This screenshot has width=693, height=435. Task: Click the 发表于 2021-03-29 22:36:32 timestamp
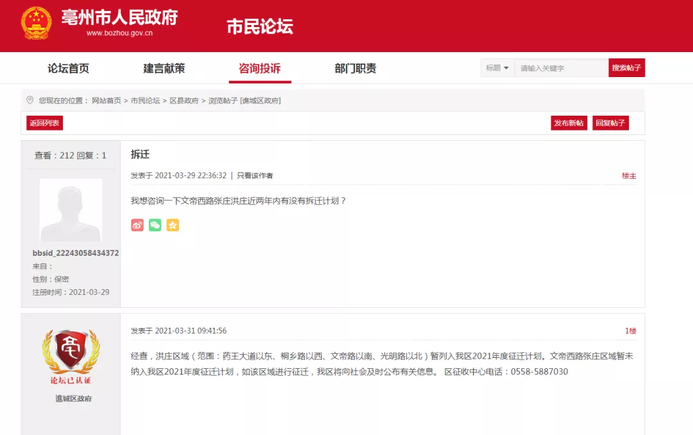pos(178,175)
